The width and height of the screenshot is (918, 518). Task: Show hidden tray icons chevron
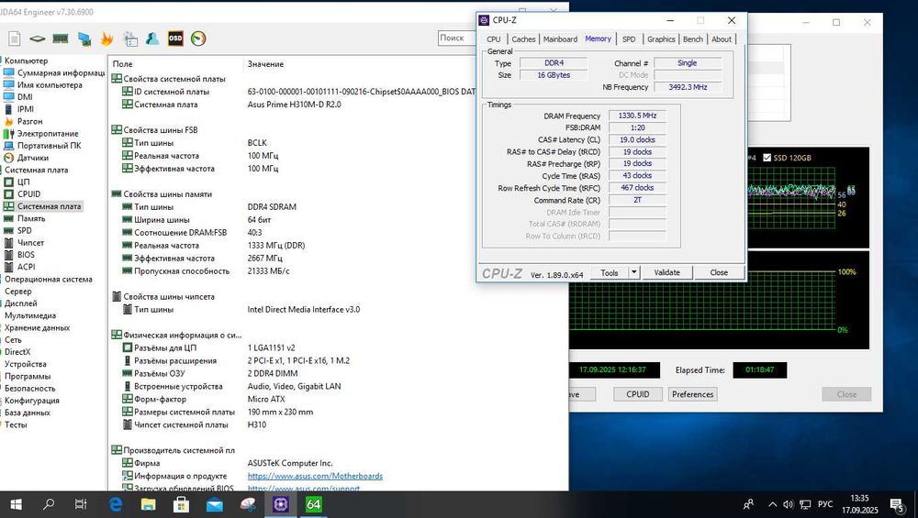[x=772, y=504]
